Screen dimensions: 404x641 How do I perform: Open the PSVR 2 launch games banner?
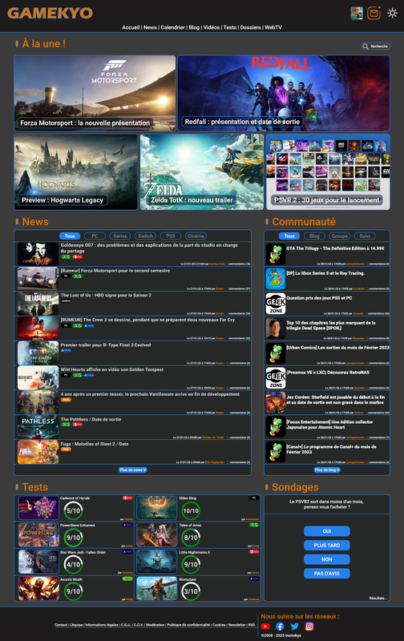click(328, 171)
